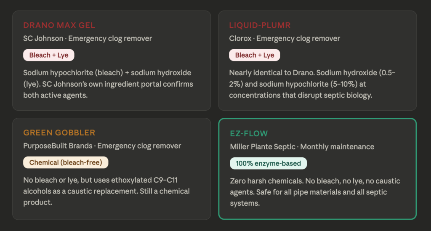Click the GREEN GOBBLER product title
This screenshot has width=431, height=231.
pyautogui.click(x=59, y=133)
